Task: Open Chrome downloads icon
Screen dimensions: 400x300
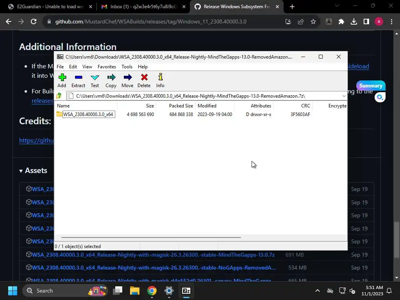Action: point(354,22)
